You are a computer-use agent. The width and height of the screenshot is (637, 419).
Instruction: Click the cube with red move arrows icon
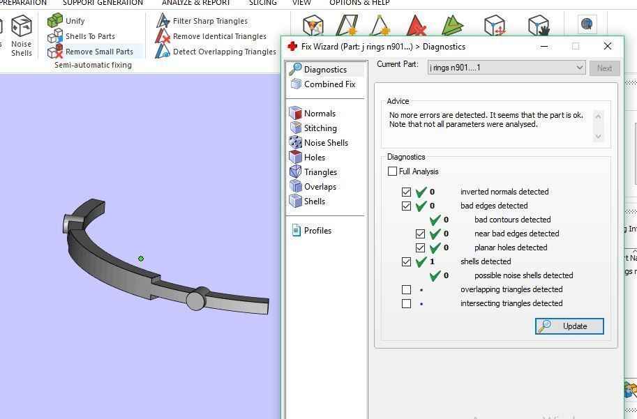tap(495, 25)
